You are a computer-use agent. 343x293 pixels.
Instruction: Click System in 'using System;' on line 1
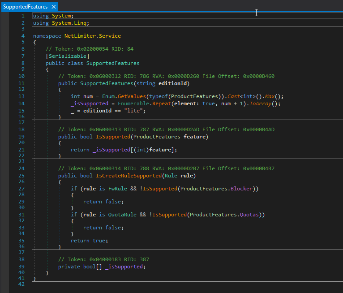tap(61, 16)
